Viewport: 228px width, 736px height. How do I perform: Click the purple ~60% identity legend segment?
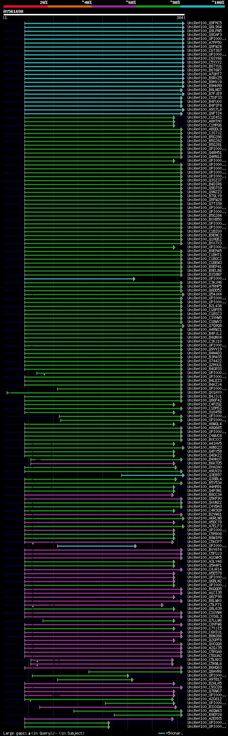114,6
